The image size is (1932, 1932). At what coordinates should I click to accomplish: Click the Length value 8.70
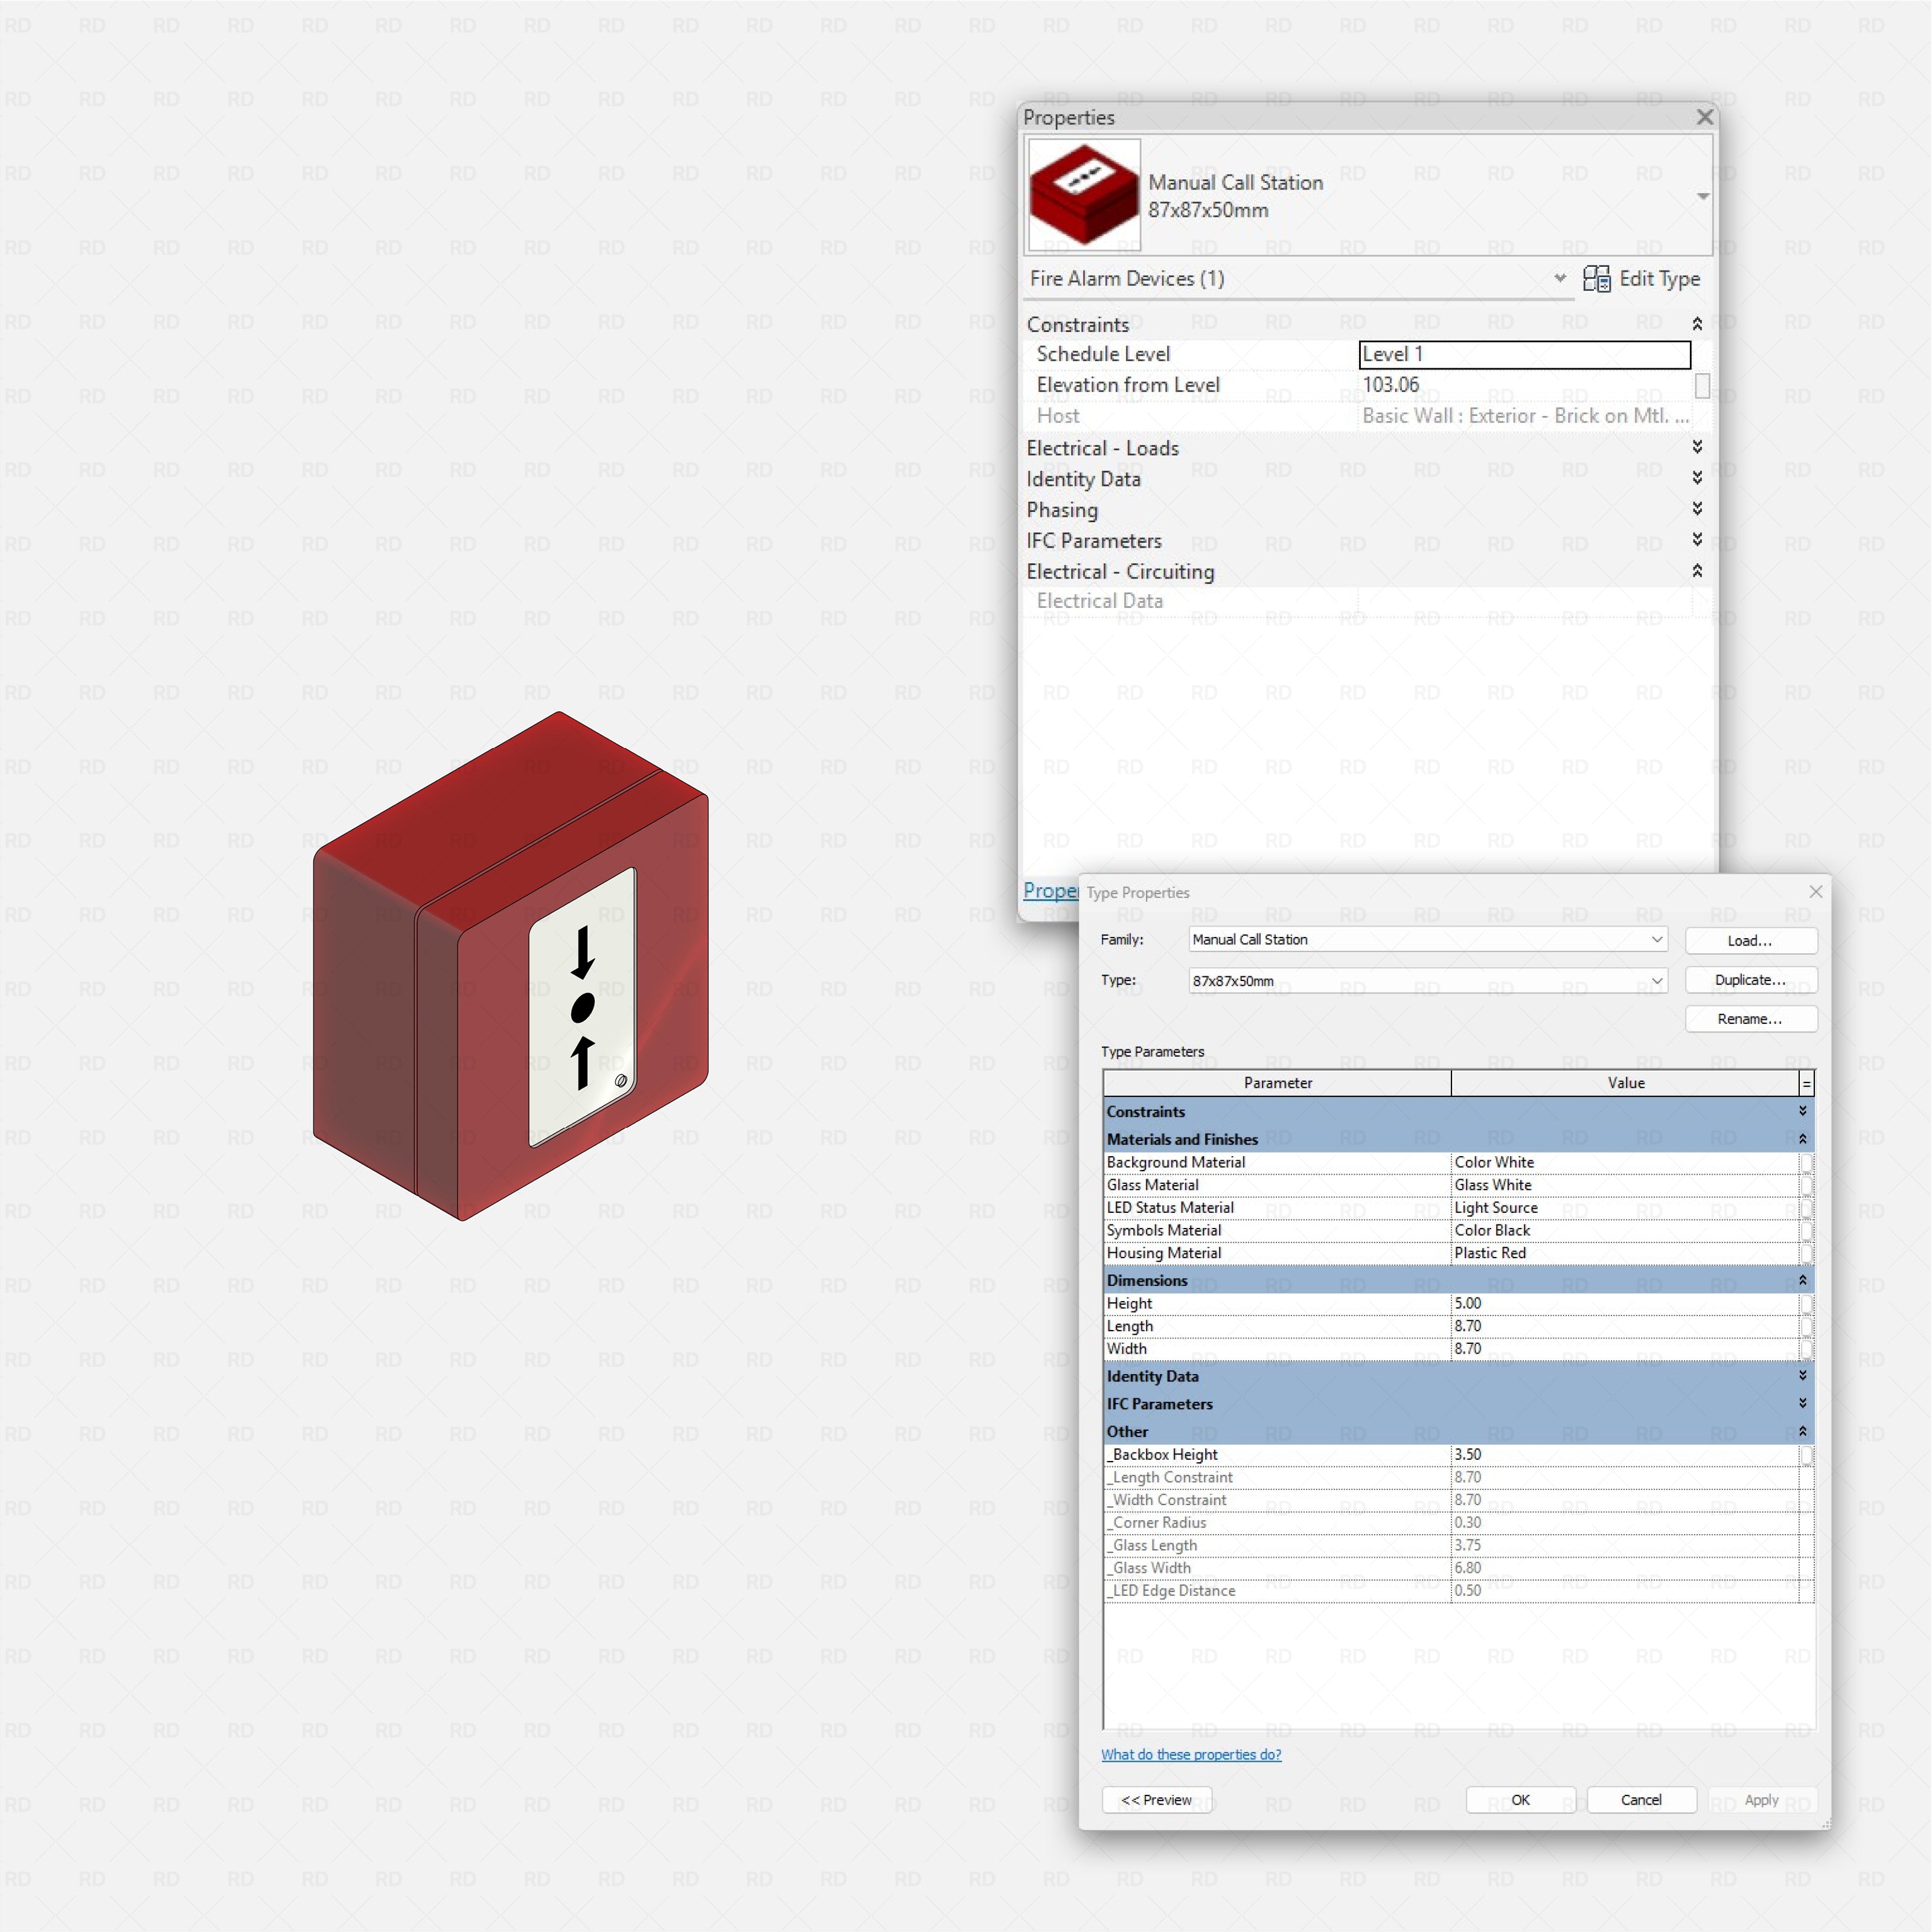[1625, 1326]
